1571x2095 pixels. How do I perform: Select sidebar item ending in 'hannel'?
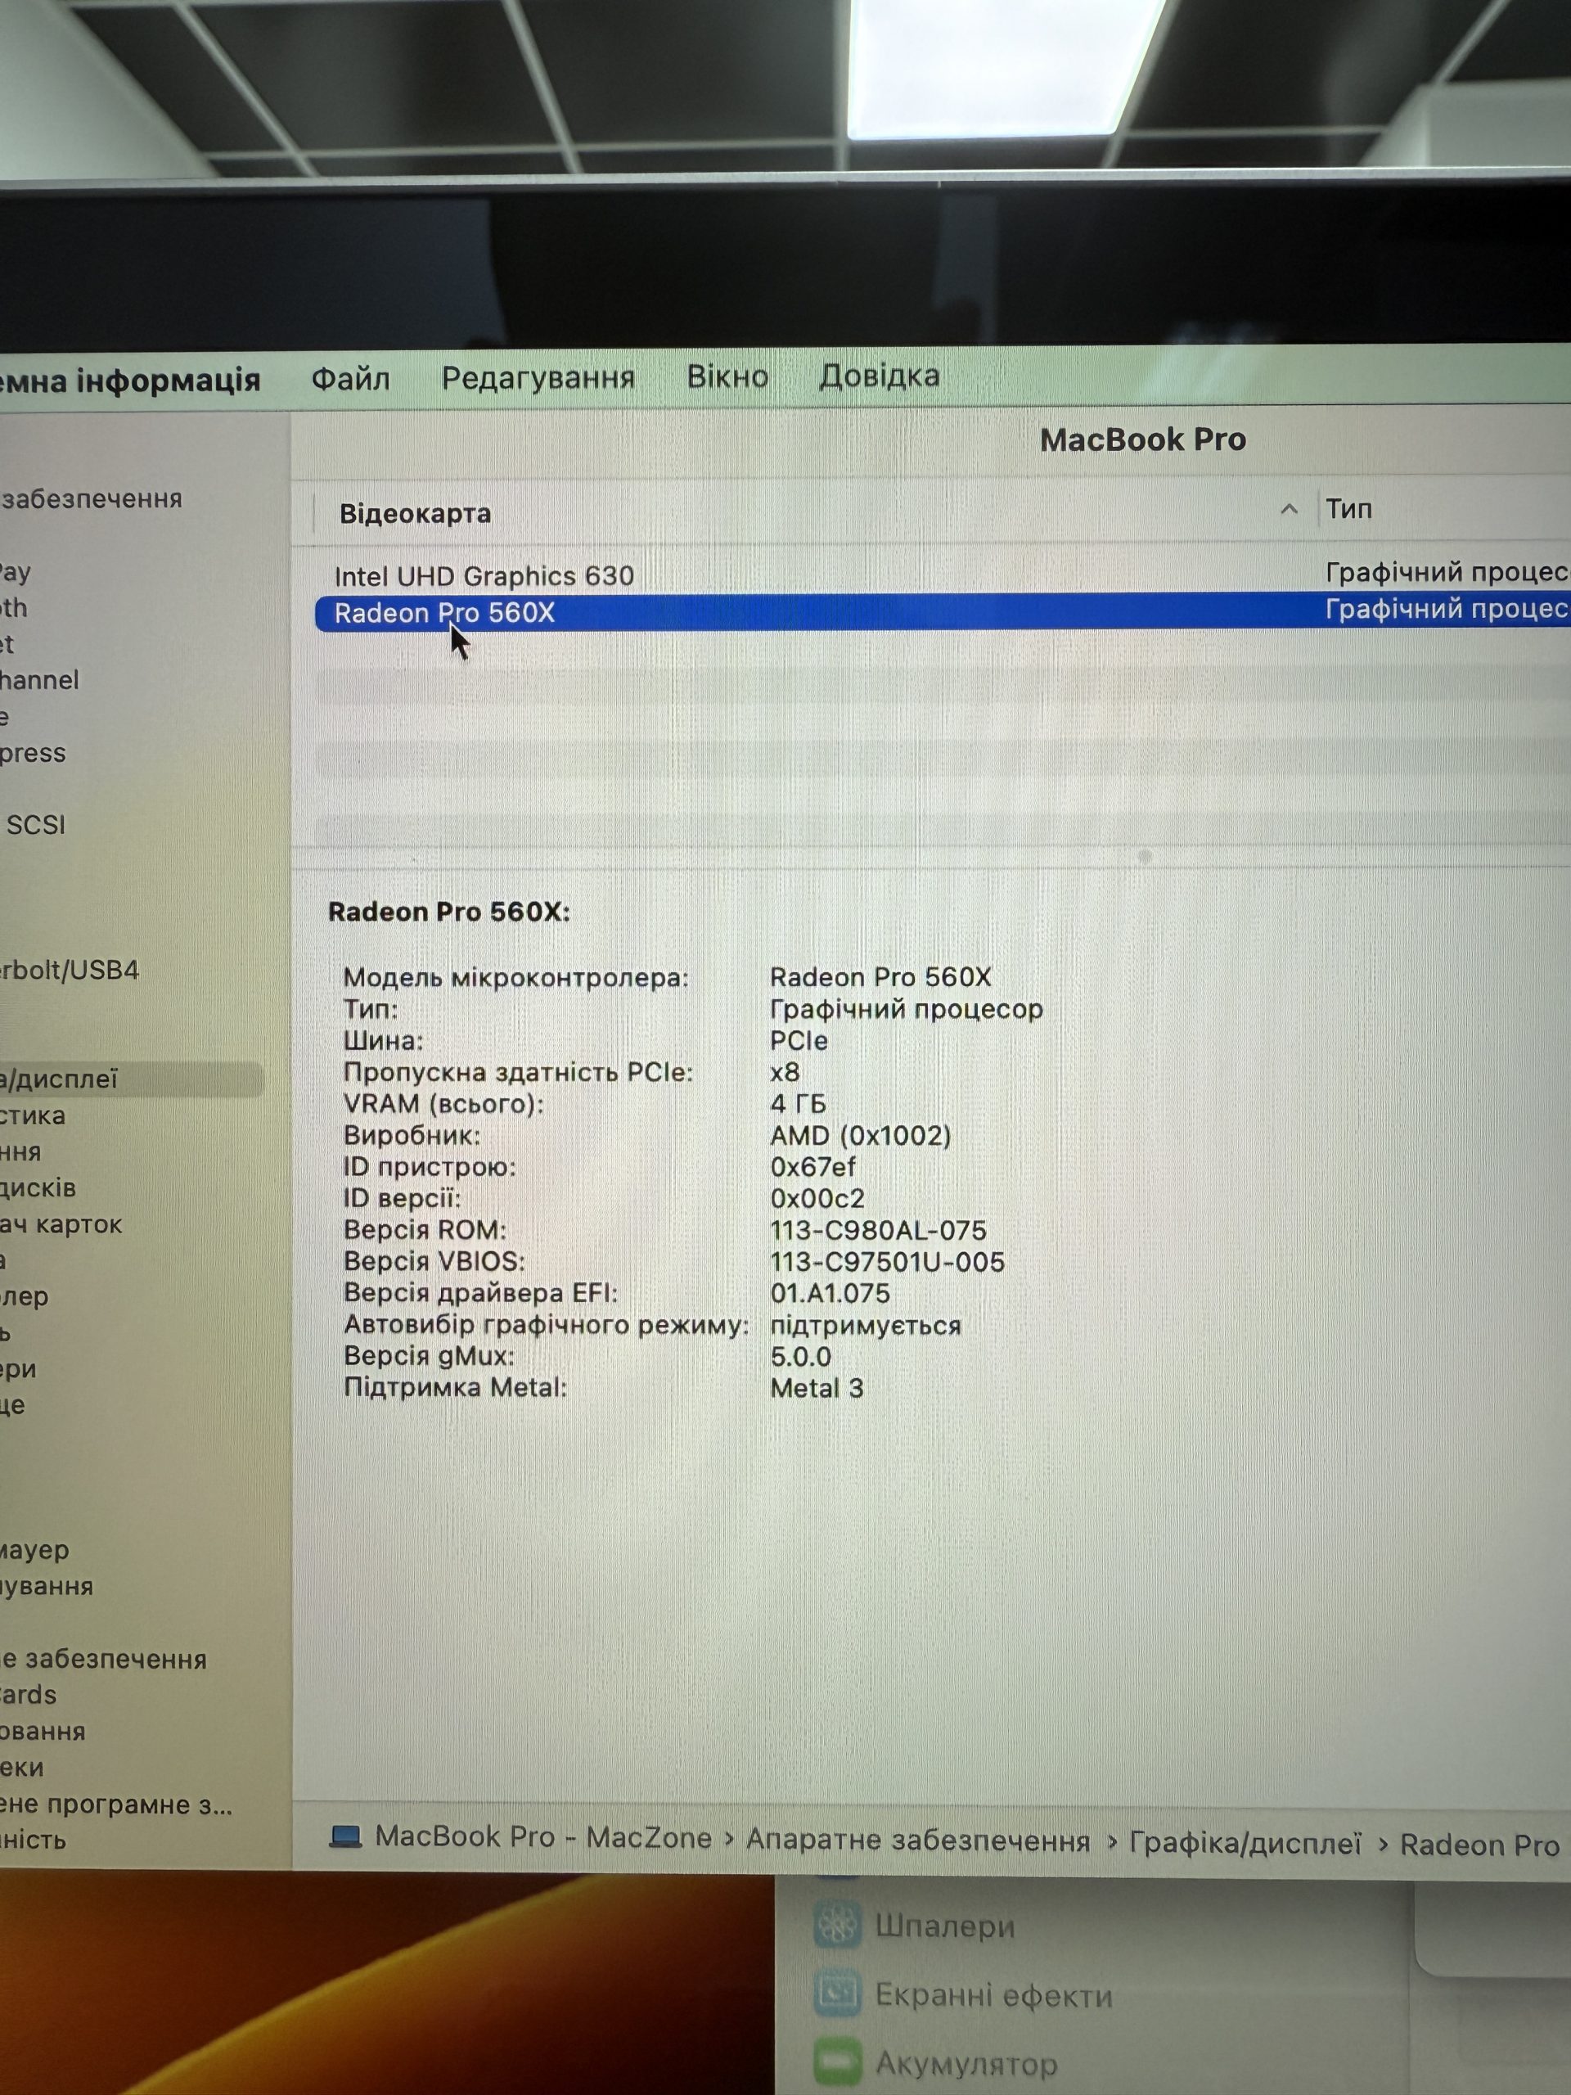click(38, 679)
